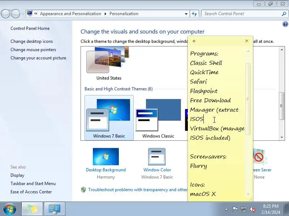Click the 'QuickTime' note line

pos(204,72)
